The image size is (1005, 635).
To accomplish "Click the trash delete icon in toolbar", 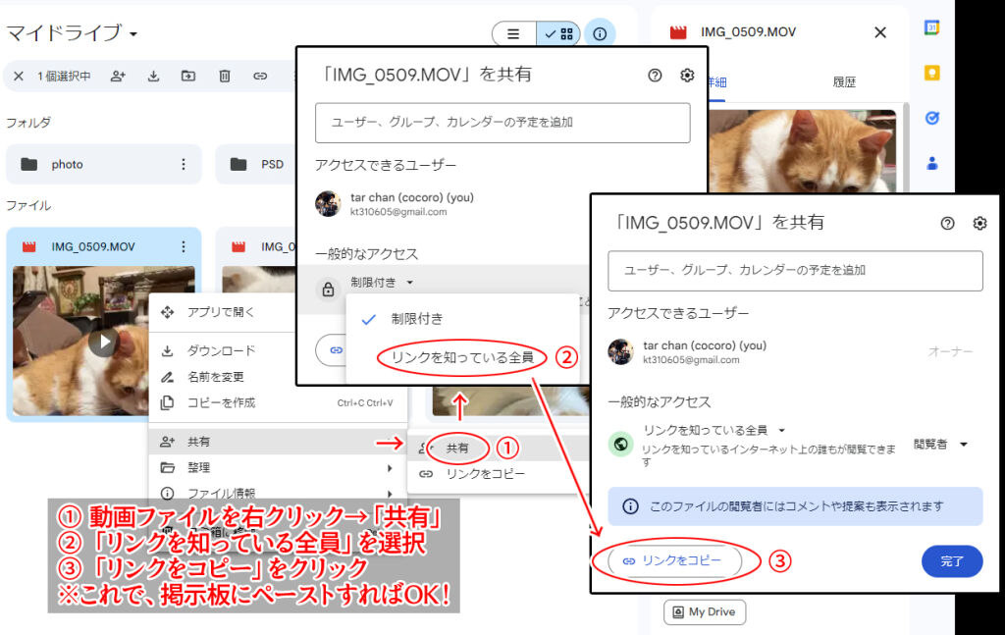I will point(225,76).
